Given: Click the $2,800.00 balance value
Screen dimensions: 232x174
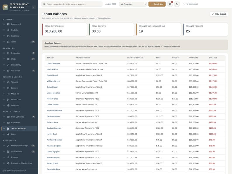Looking at the screenshot, I should (x=213, y=63).
